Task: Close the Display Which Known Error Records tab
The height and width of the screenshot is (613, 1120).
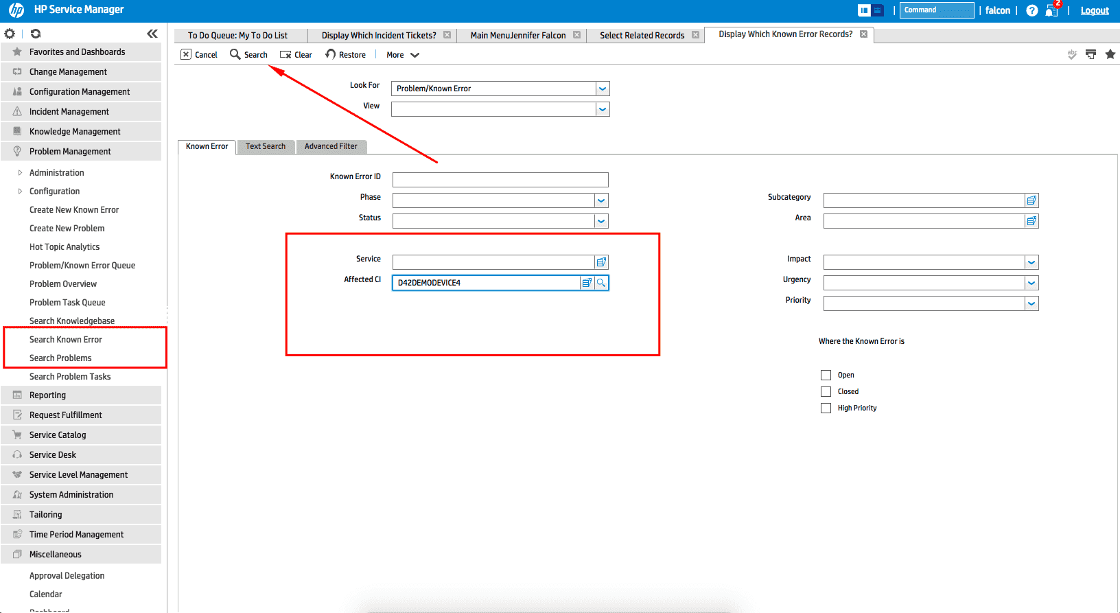Action: pos(863,34)
